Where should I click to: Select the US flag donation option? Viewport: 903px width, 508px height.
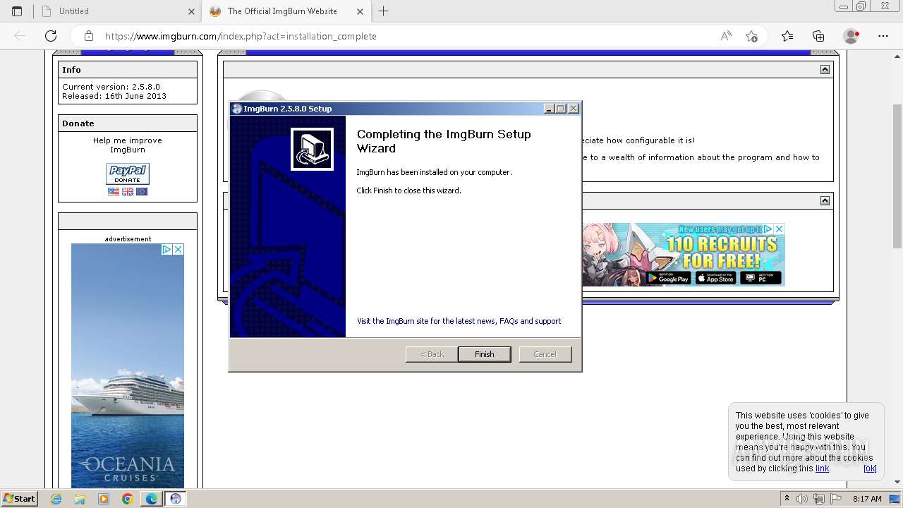pos(114,191)
